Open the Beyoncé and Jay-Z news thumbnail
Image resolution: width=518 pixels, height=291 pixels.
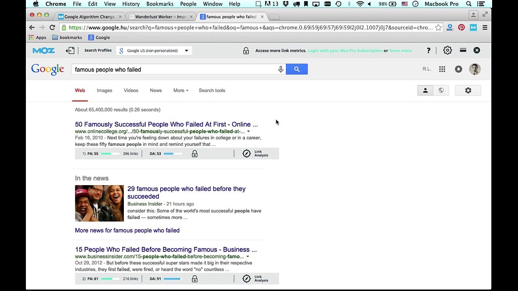pos(99,203)
